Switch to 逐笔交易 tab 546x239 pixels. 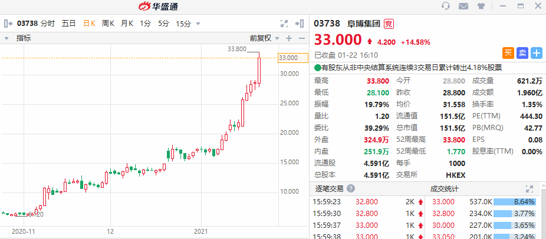[x=329, y=189]
